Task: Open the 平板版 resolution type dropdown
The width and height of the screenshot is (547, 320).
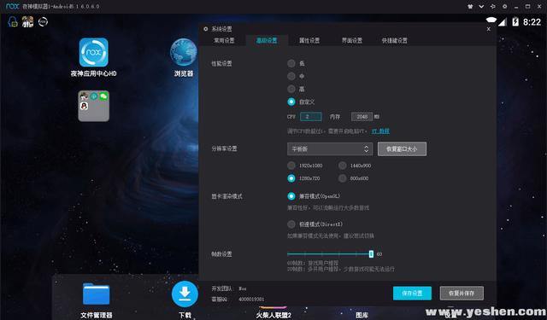Action: point(330,148)
